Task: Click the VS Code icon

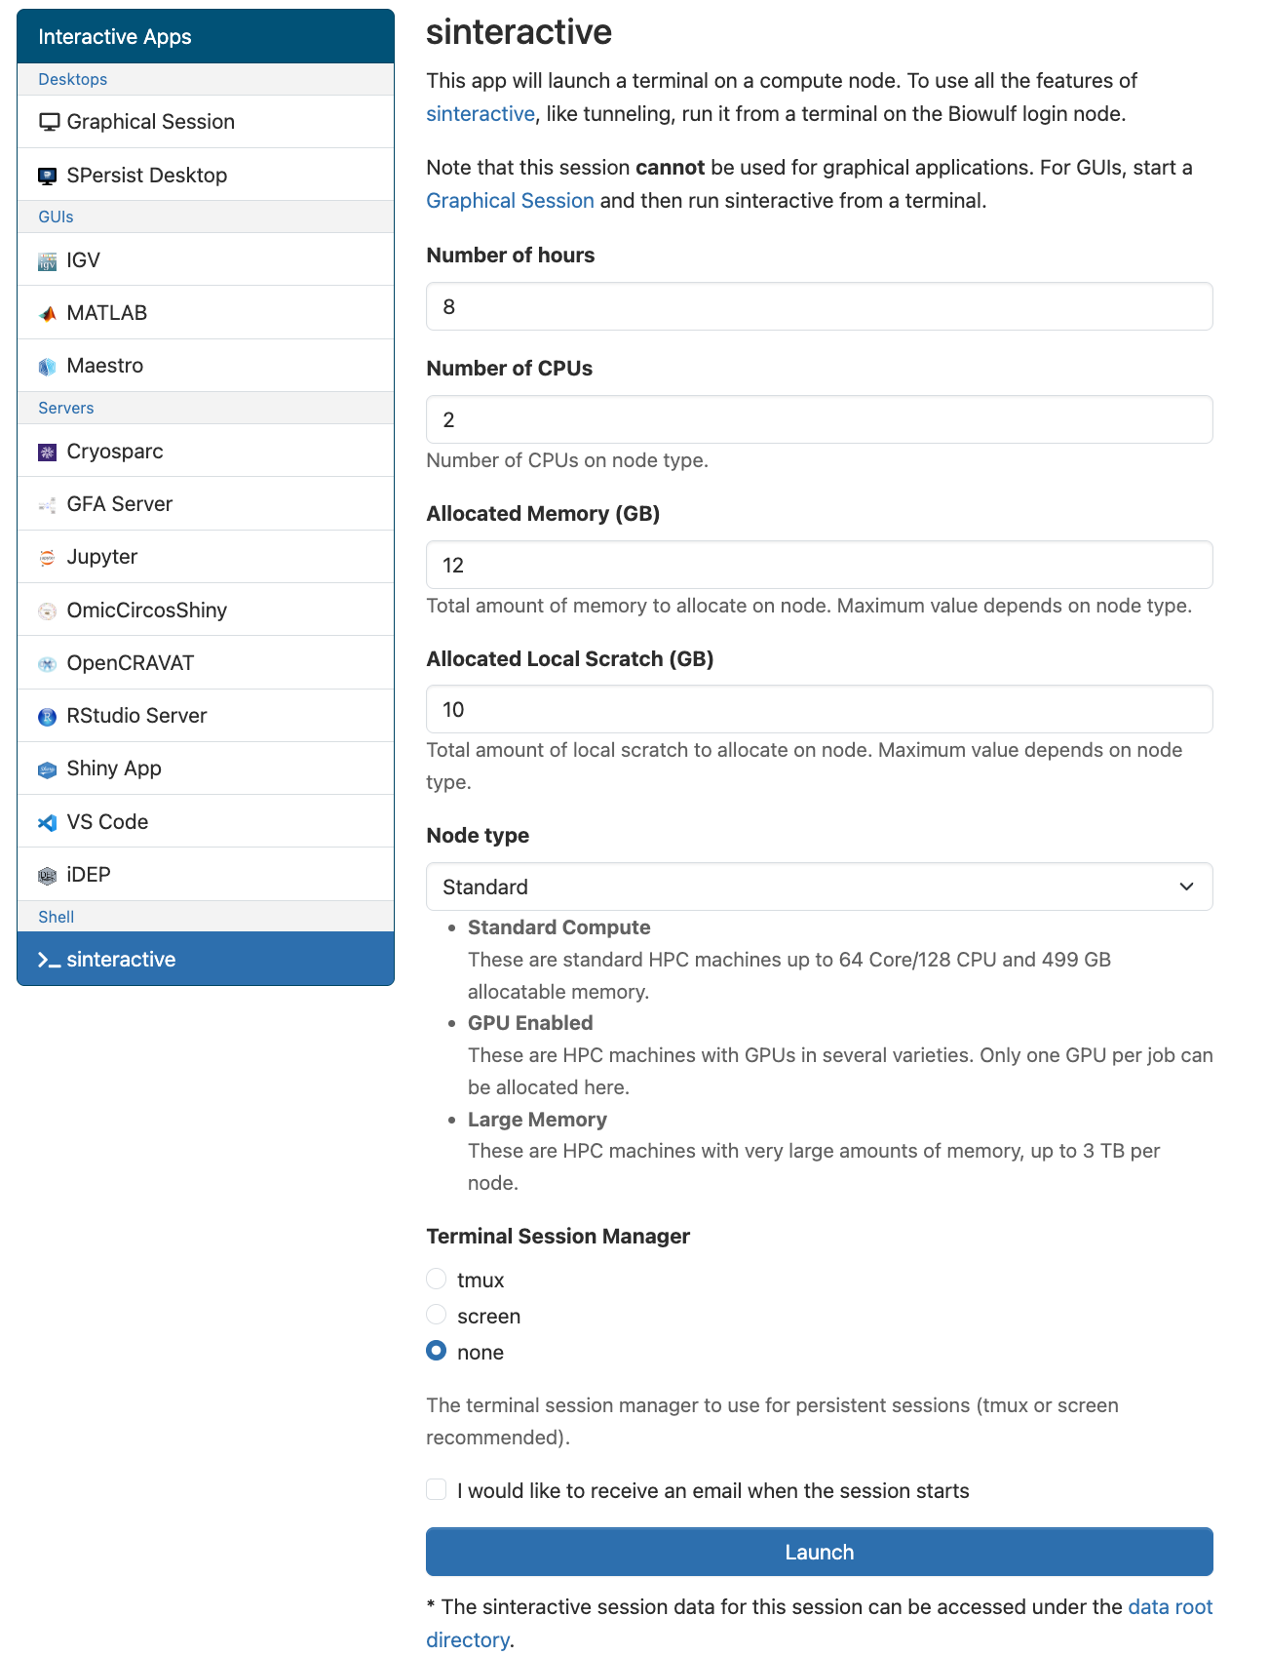Action: coord(48,822)
